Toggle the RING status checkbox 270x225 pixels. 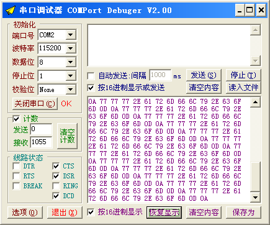56,186
